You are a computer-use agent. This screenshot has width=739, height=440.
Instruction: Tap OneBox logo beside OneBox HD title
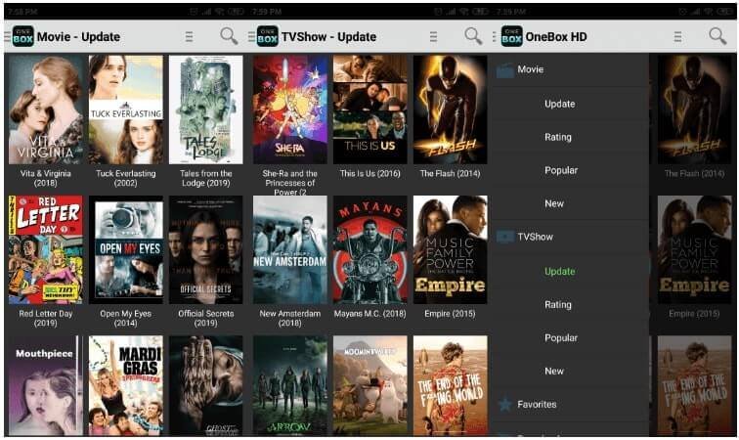512,36
